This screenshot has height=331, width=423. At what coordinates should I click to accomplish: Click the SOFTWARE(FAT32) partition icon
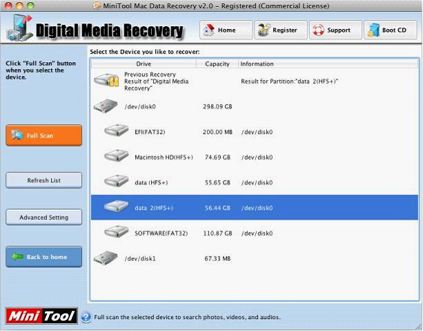pyautogui.click(x=116, y=232)
